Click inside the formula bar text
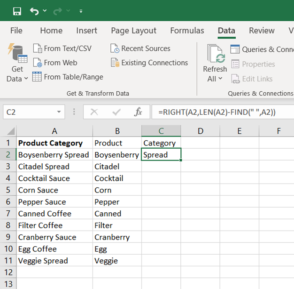 coord(221,112)
